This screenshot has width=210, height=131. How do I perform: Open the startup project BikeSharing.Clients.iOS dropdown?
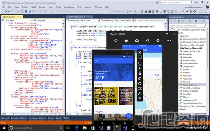94,12
